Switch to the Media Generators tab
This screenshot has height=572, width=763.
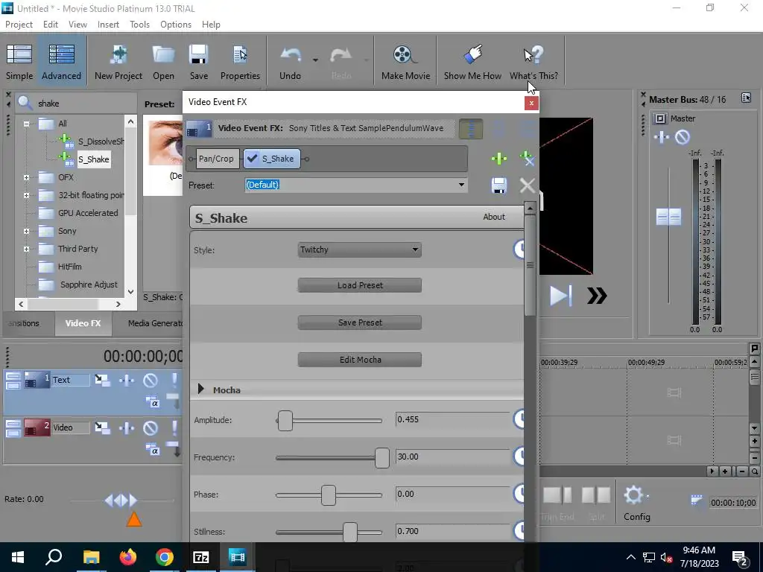tap(155, 323)
